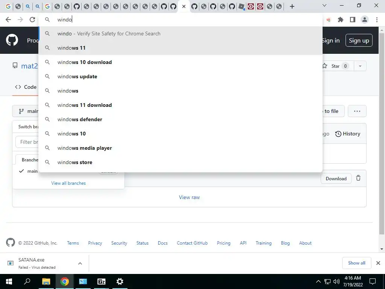
Task: Click the trash delete file icon
Action: pyautogui.click(x=358, y=178)
